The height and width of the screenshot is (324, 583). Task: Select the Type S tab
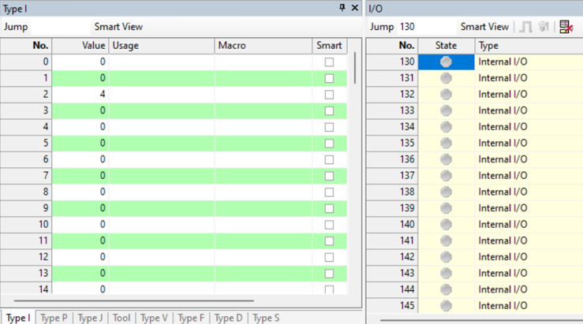[266, 318]
